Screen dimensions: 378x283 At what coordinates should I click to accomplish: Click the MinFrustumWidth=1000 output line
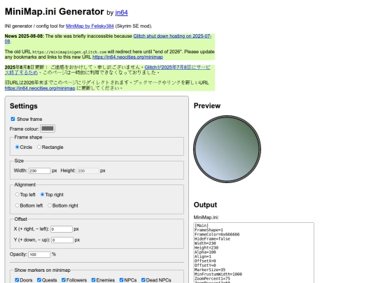click(x=218, y=274)
